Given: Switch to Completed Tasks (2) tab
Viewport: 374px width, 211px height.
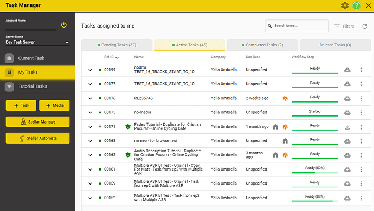Looking at the screenshot, I should pos(262,45).
